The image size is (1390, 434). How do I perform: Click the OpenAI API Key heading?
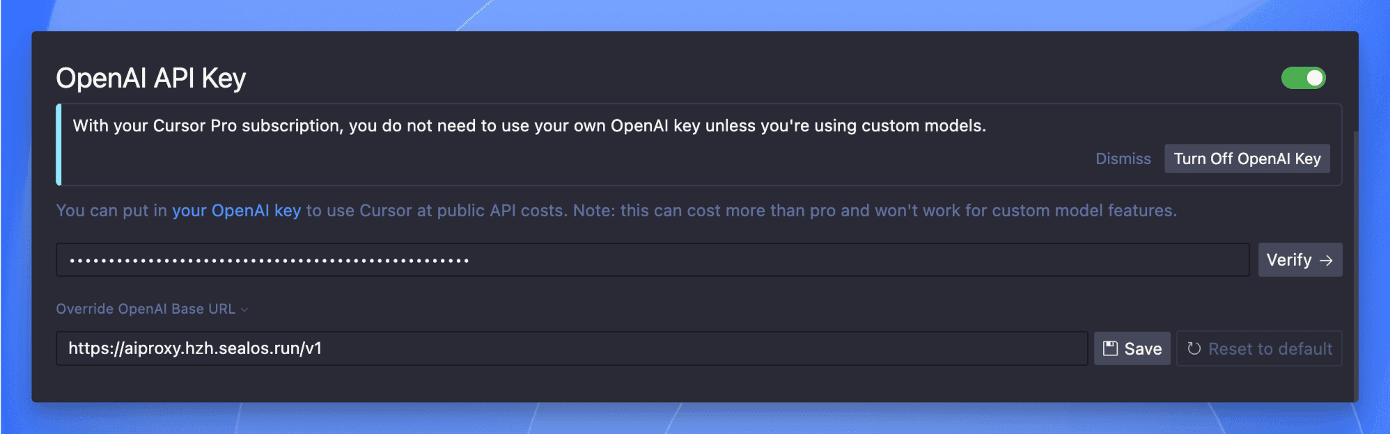pyautogui.click(x=151, y=78)
